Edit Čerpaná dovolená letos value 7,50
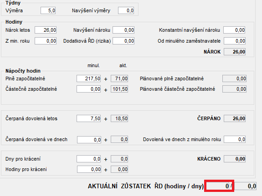 coord(88,118)
